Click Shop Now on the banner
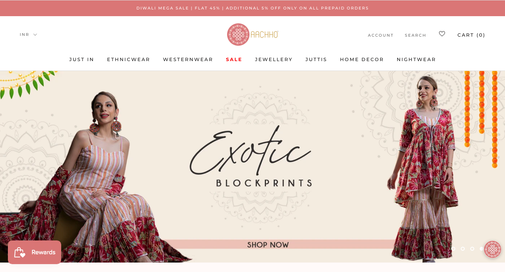505x272 pixels. 268,245
